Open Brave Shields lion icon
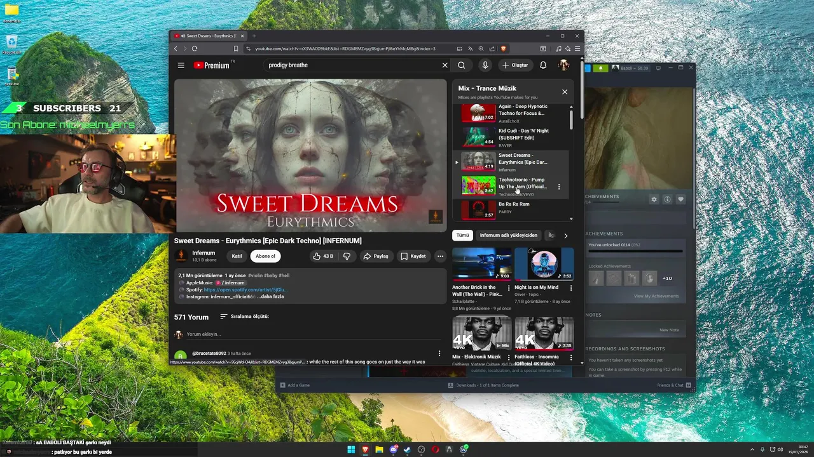Screen dimensions: 814x457 tap(503, 48)
